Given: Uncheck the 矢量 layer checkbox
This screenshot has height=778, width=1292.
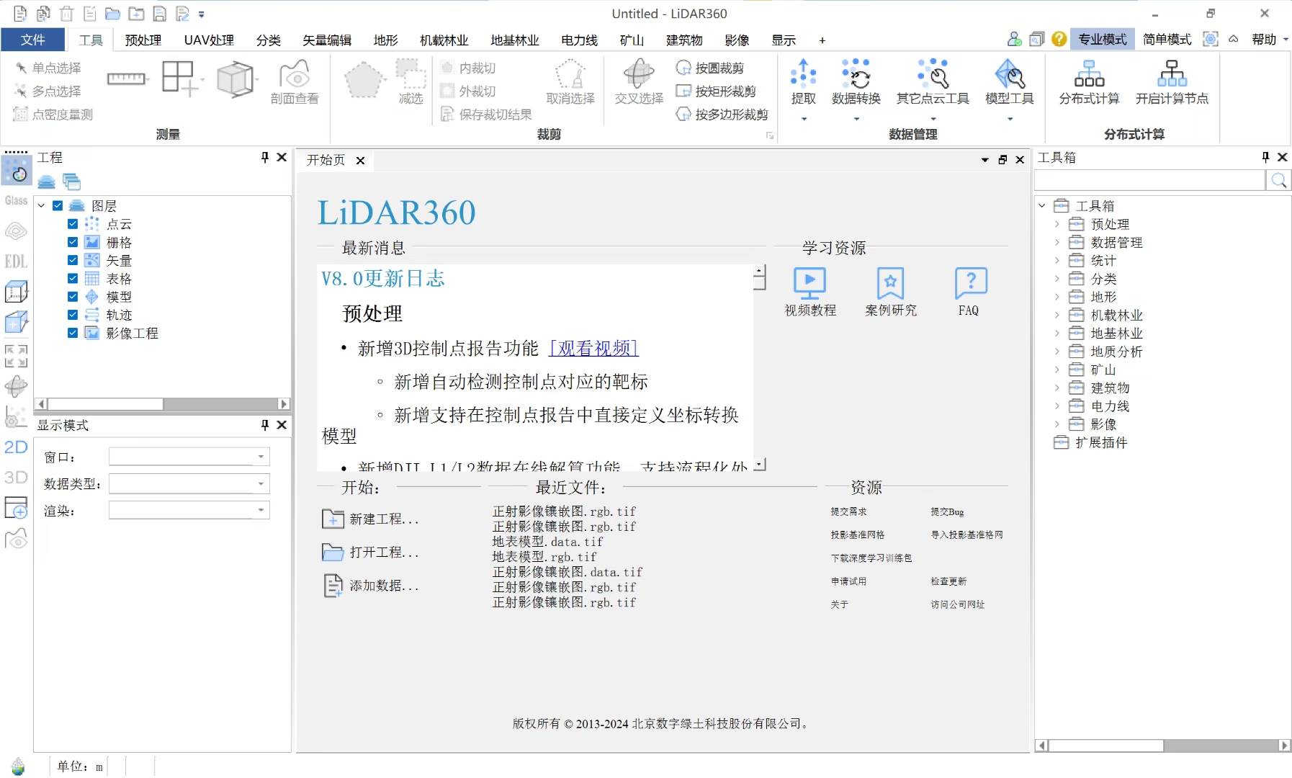Looking at the screenshot, I should coord(73,260).
